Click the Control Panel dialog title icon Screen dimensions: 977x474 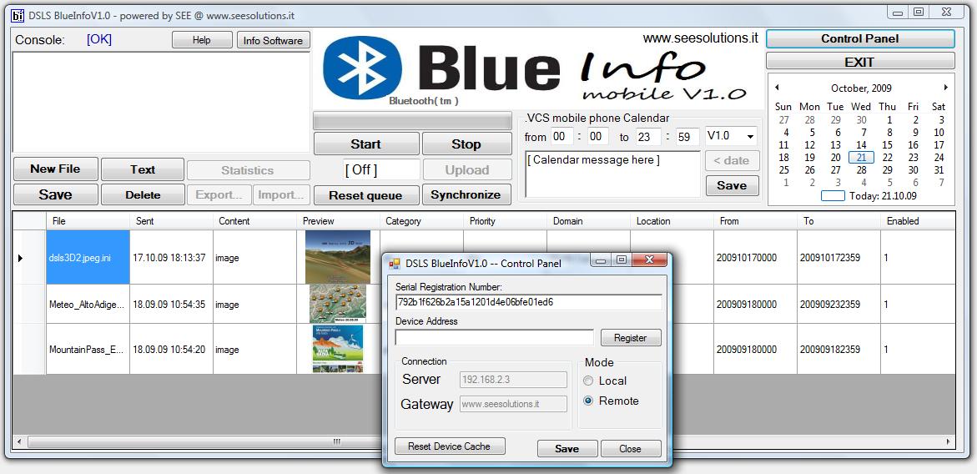(394, 264)
